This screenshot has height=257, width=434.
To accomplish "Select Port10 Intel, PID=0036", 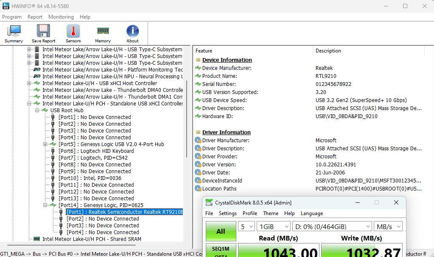I will (90, 178).
